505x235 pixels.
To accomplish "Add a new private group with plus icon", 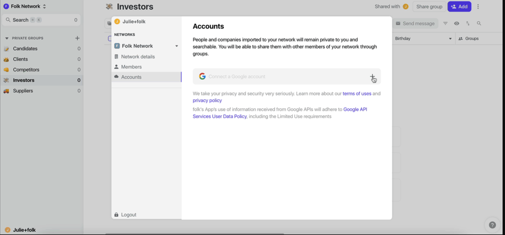I will coord(77,38).
